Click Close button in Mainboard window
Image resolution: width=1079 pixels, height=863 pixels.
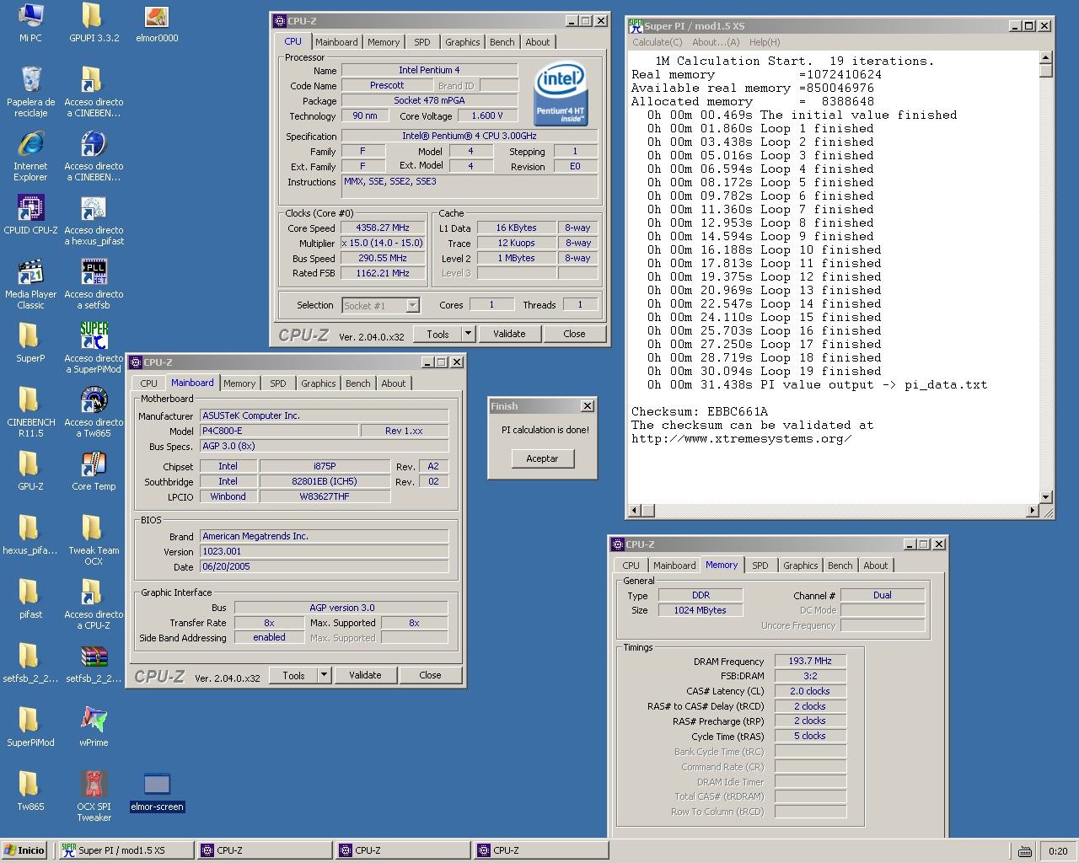coord(430,675)
